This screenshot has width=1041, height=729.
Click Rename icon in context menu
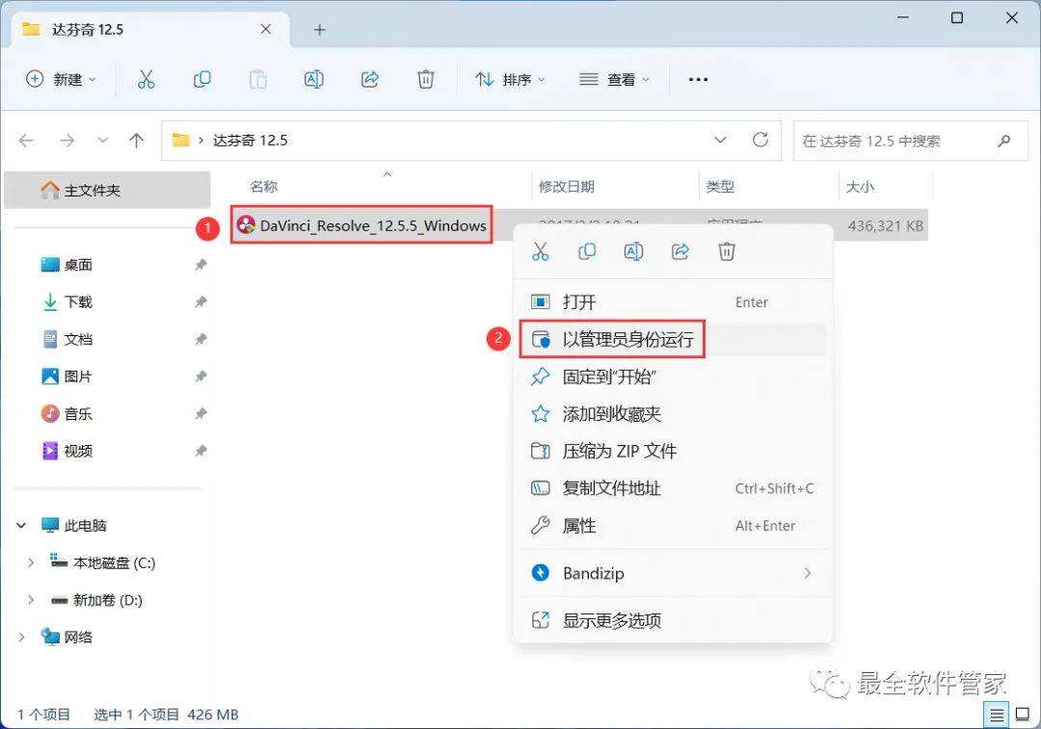coord(633,251)
